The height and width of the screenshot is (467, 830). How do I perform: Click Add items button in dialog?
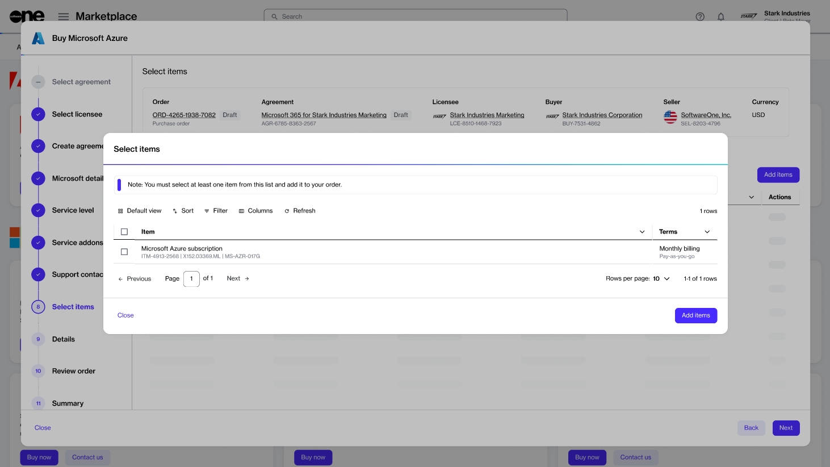[695, 315]
